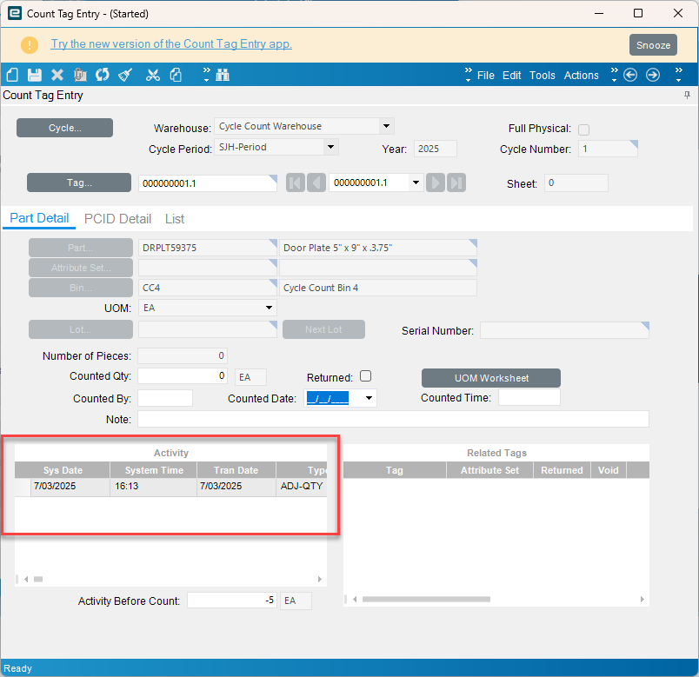Open the attachments paperclip icon
The height and width of the screenshot is (677, 699).
(80, 75)
